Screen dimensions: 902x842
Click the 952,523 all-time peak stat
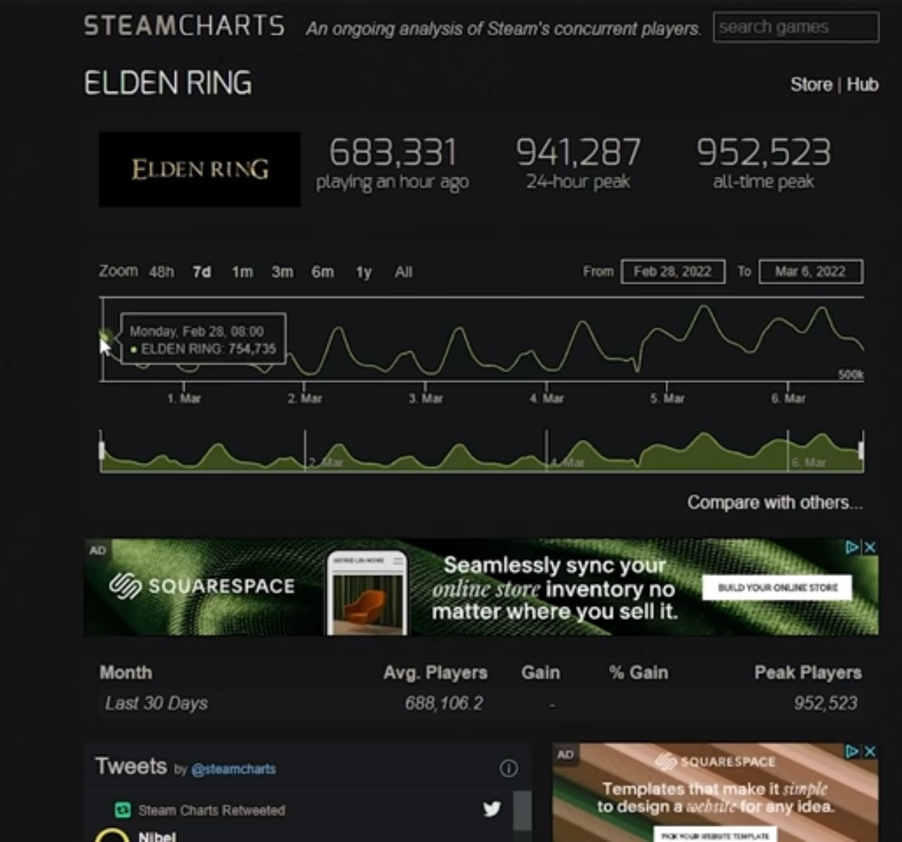[764, 163]
